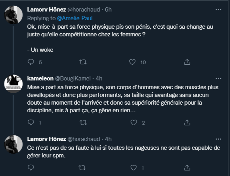Open more options on kameleon's tweet
This screenshot has width=230, height=176.
pyautogui.click(x=219, y=78)
